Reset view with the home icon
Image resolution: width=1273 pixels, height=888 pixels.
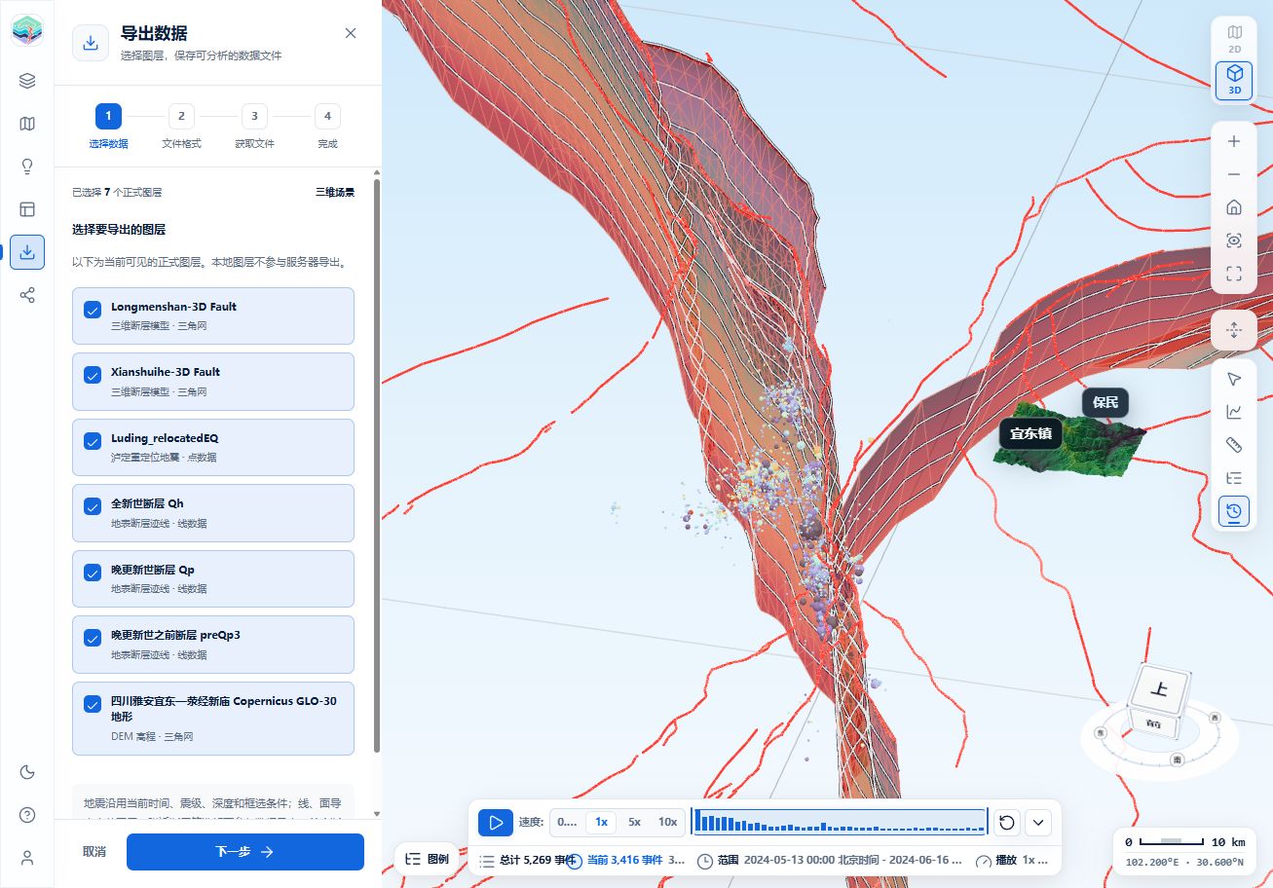click(1234, 207)
